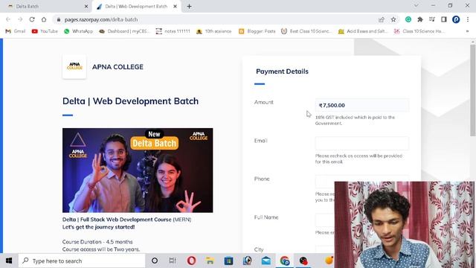476x268 pixels.
Task: Click the site lock icon in address bar
Action: [x=59, y=19]
